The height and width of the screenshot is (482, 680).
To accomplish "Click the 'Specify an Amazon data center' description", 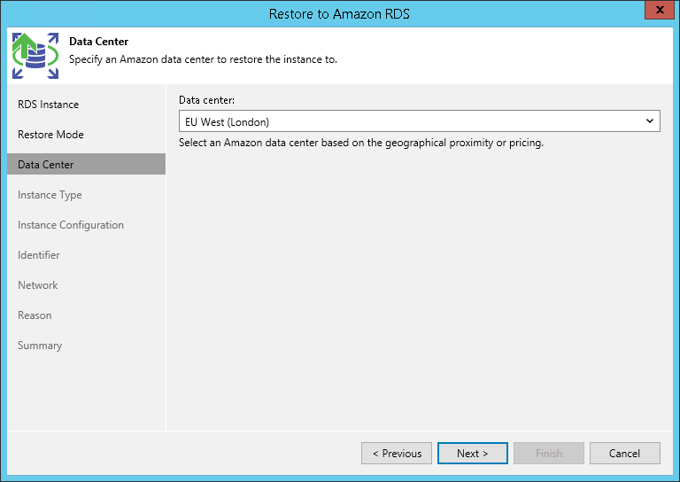I will pyautogui.click(x=203, y=59).
